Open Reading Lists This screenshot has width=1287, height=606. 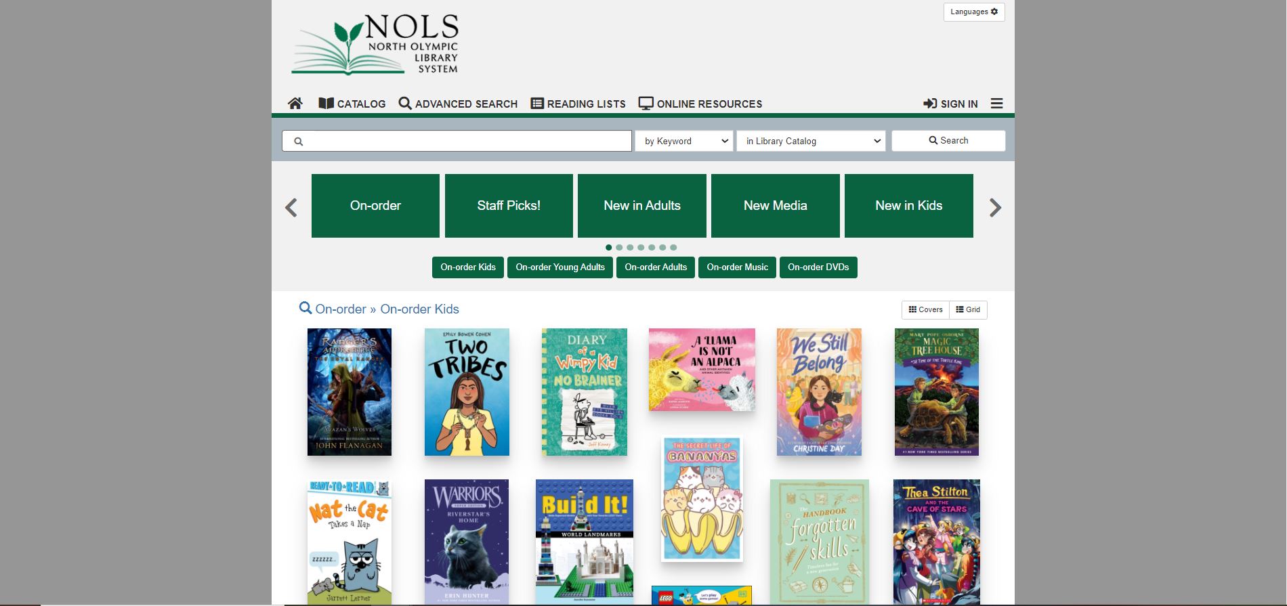578,104
